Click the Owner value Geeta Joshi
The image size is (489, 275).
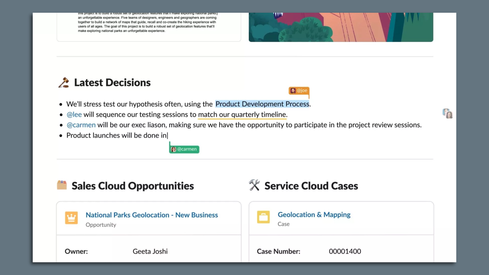(x=150, y=251)
